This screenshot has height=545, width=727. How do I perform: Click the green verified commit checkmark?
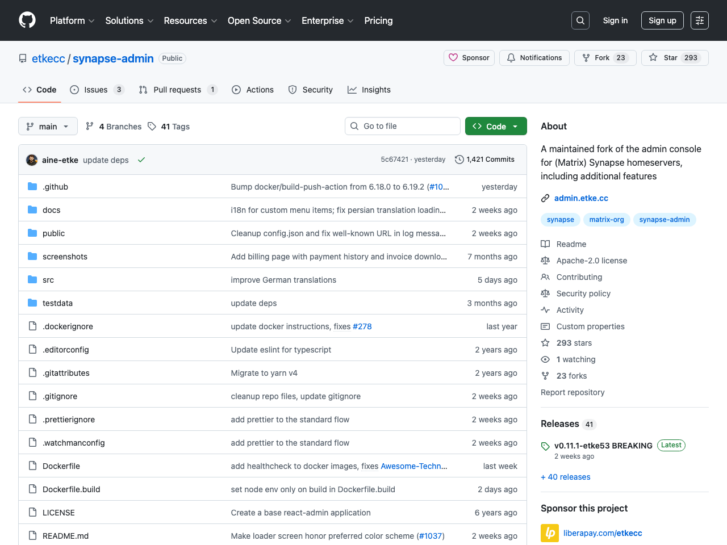pyautogui.click(x=141, y=160)
